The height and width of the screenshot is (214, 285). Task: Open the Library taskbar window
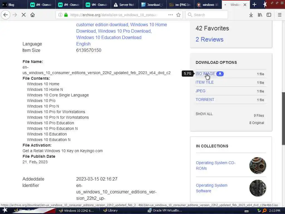(x=110, y=211)
